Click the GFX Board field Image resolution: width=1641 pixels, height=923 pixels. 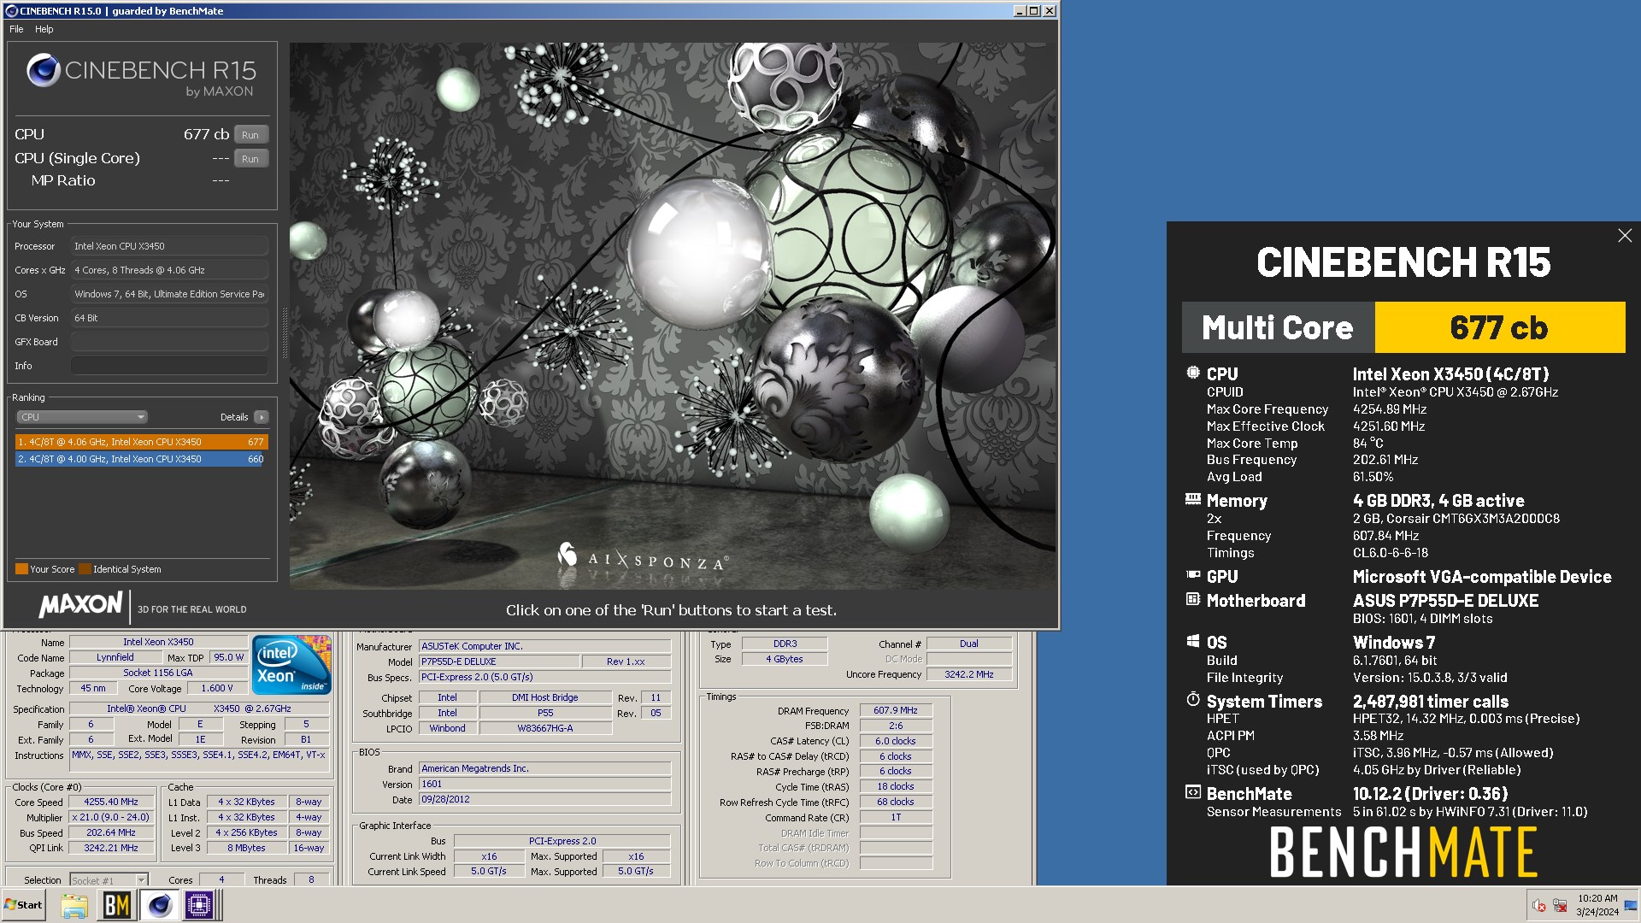169,342
